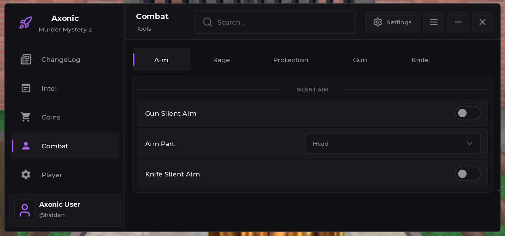Click the magnifier icon in search bar
505x236 pixels.
coord(208,22)
